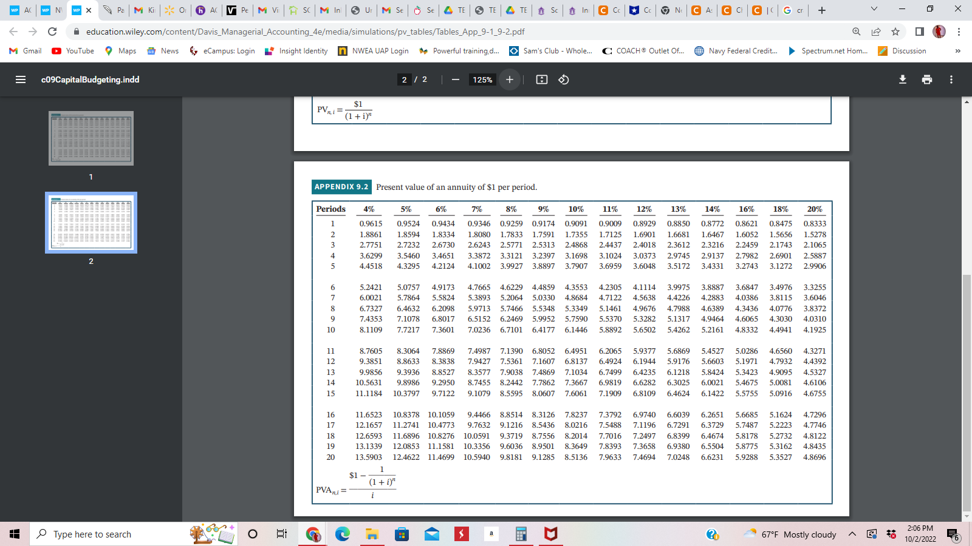The image size is (972, 546).
Task: Open the NWEA UAP Login bookmark
Action: point(374,51)
